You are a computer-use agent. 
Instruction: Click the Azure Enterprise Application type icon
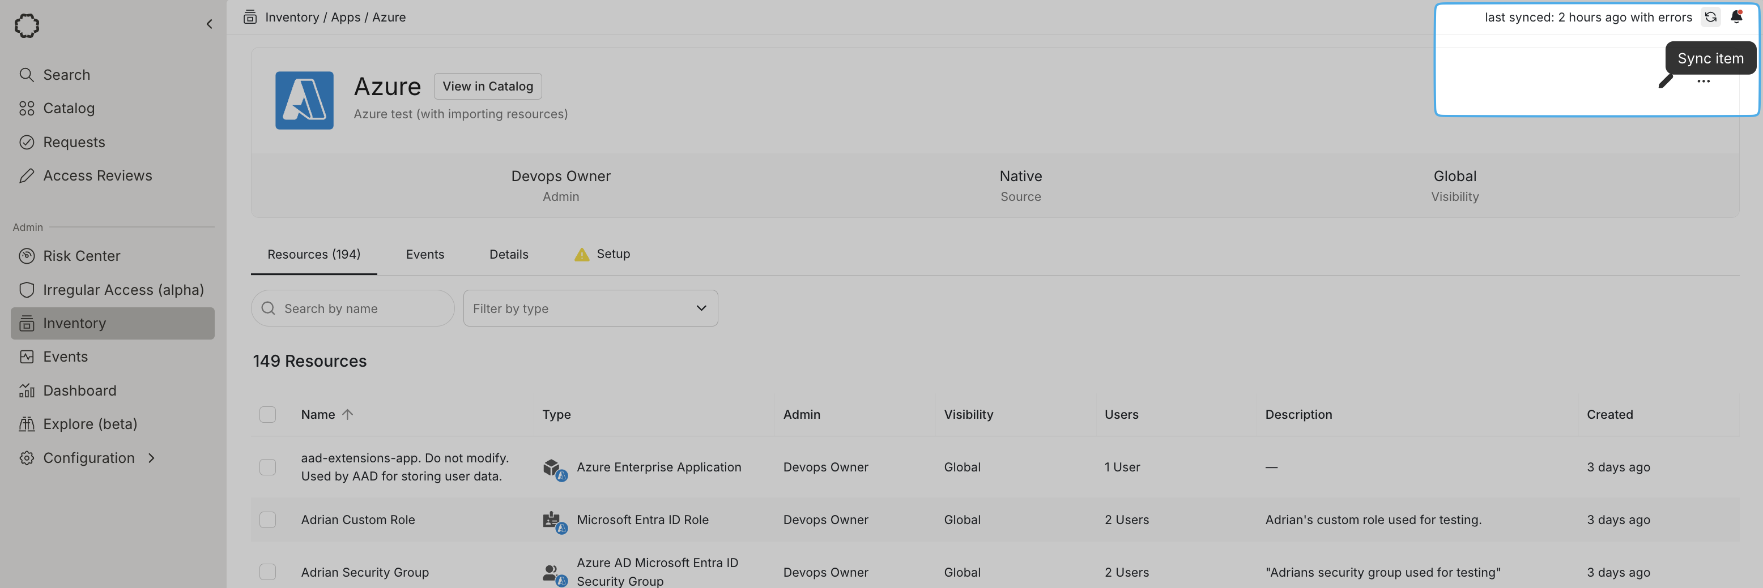pos(555,470)
